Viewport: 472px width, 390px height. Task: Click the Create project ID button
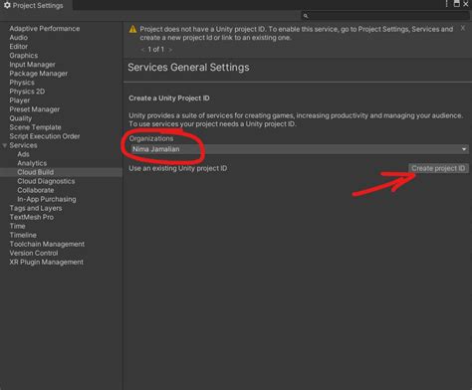(438, 168)
